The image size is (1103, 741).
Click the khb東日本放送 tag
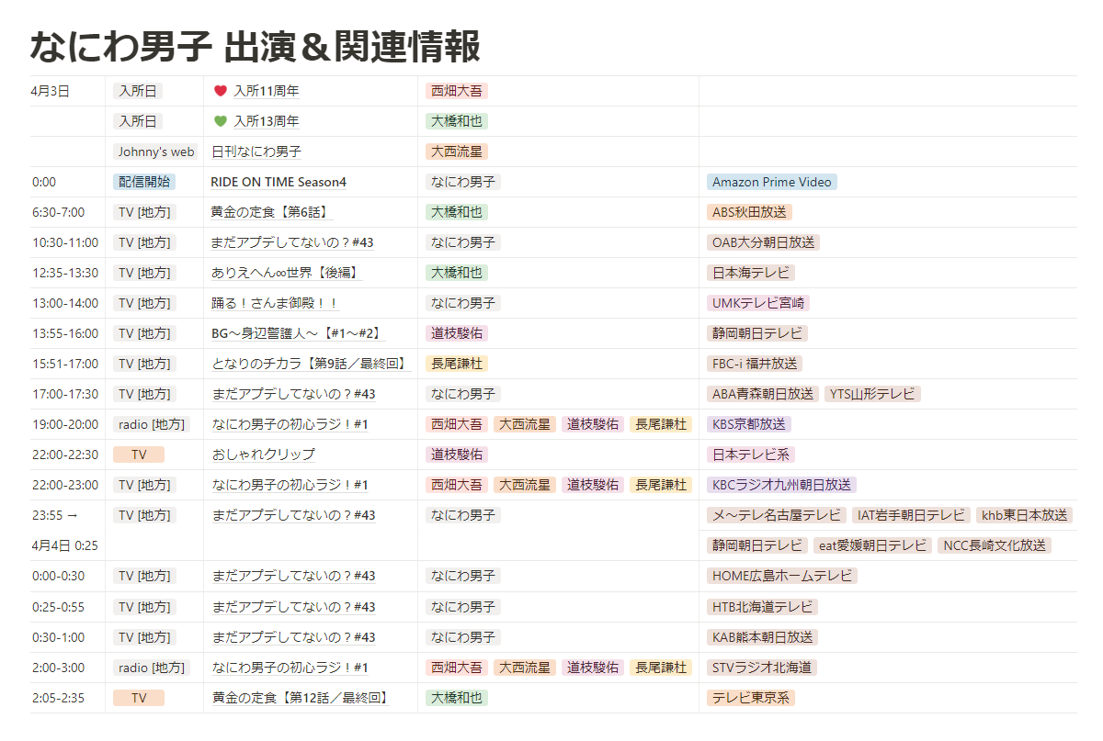point(1025,515)
